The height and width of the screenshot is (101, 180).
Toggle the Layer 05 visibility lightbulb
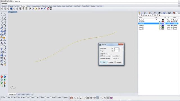pyautogui.click(x=159, y=29)
